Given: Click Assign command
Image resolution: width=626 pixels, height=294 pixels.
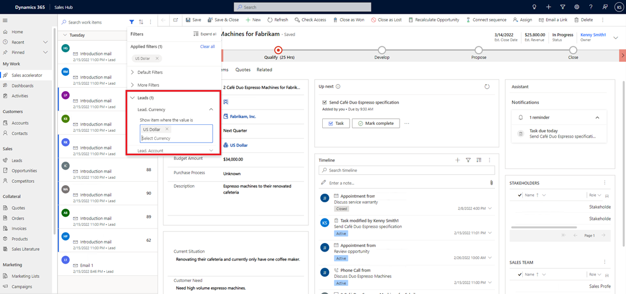Looking at the screenshot, I should pyautogui.click(x=523, y=20).
